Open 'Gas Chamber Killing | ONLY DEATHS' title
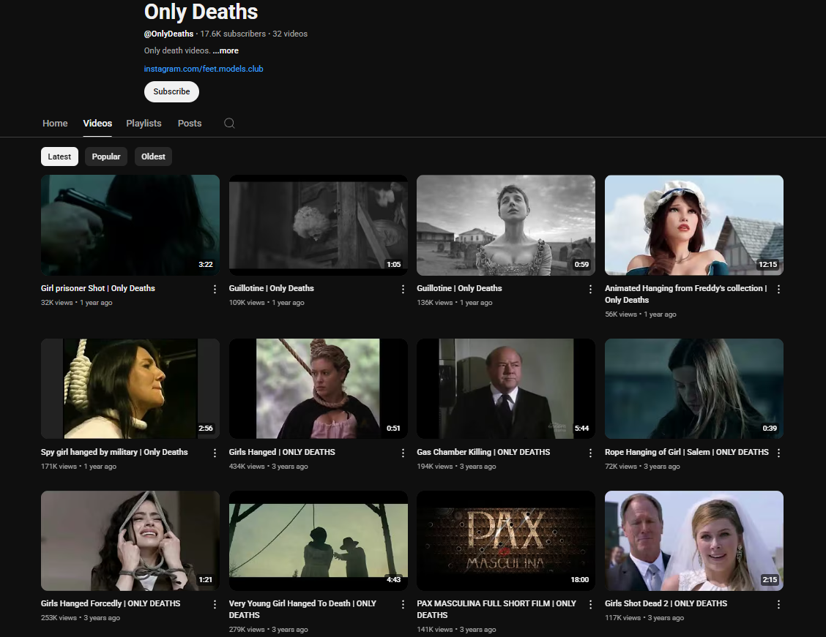Viewport: 826px width, 637px height. (x=483, y=452)
